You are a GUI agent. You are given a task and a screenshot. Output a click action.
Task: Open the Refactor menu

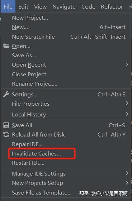click(112, 7)
